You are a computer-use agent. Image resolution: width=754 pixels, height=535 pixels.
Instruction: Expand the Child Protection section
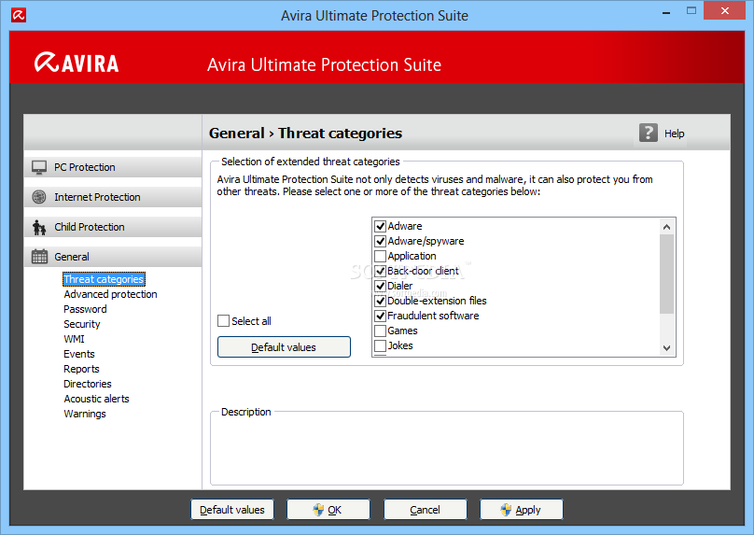pyautogui.click(x=113, y=227)
